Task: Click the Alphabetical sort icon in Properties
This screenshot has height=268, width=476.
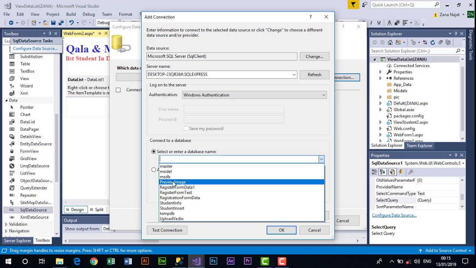Action: click(x=383, y=172)
